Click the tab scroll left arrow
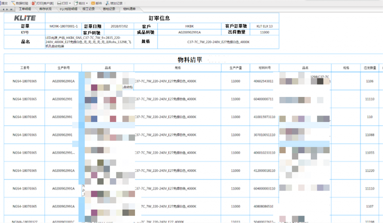The width and height of the screenshot is (383, 223). tap(3, 9)
